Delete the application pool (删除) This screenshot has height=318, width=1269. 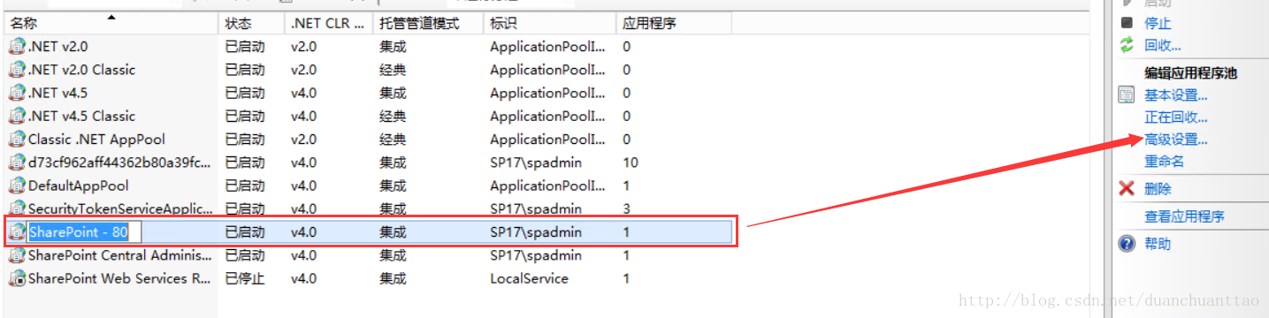click(x=1158, y=189)
